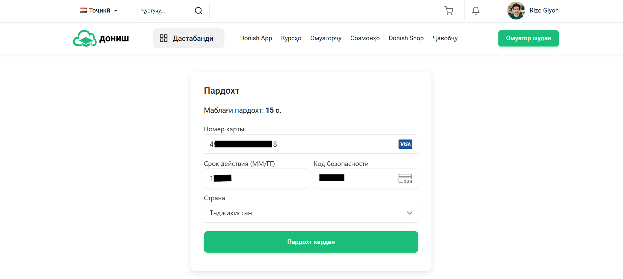This screenshot has height=279, width=623.
Task: Click the Tajik flag icon
Action: coord(83,10)
